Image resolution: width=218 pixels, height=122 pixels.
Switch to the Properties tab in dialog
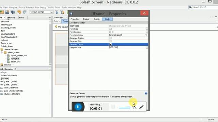coord(75,19)
